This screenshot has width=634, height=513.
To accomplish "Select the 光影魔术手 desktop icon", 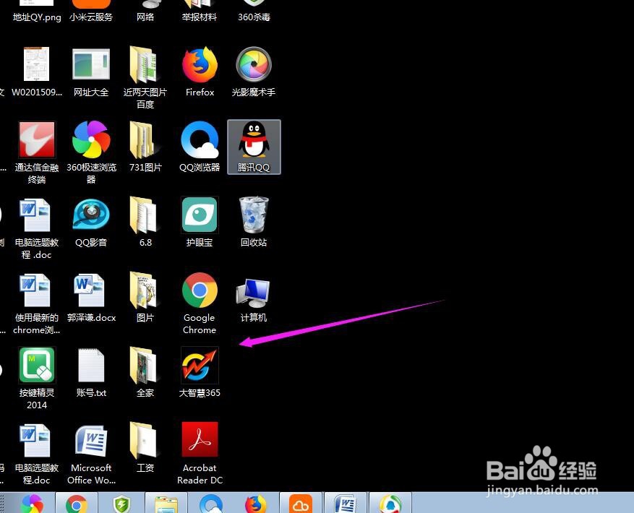I will click(254, 72).
